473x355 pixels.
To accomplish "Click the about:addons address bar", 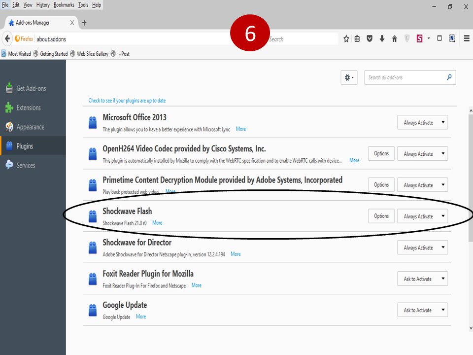I will 133,39.
